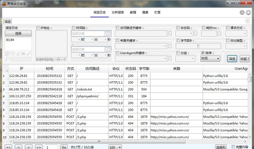Viewport: 254px width, 149px height.
Task: Open settings via the gear icon
Action: [x=242, y=12]
